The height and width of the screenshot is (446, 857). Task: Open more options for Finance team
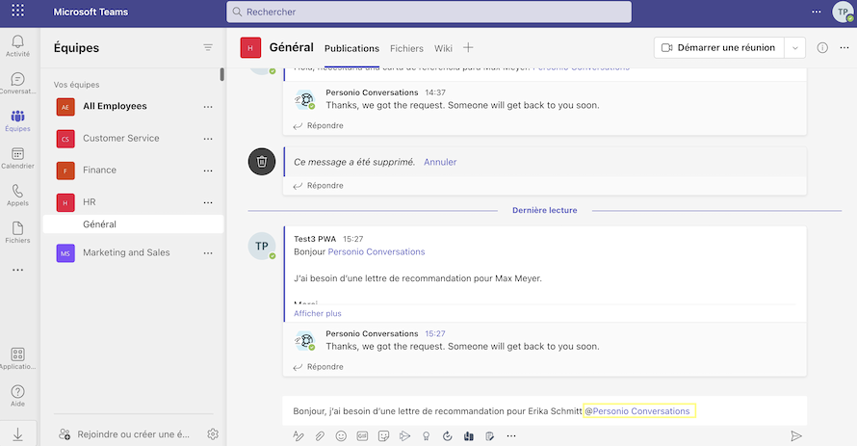tap(208, 171)
